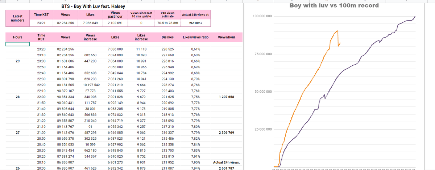Select the 'Views/hour' column header
Screen dimensions: 435x170
tap(227, 37)
